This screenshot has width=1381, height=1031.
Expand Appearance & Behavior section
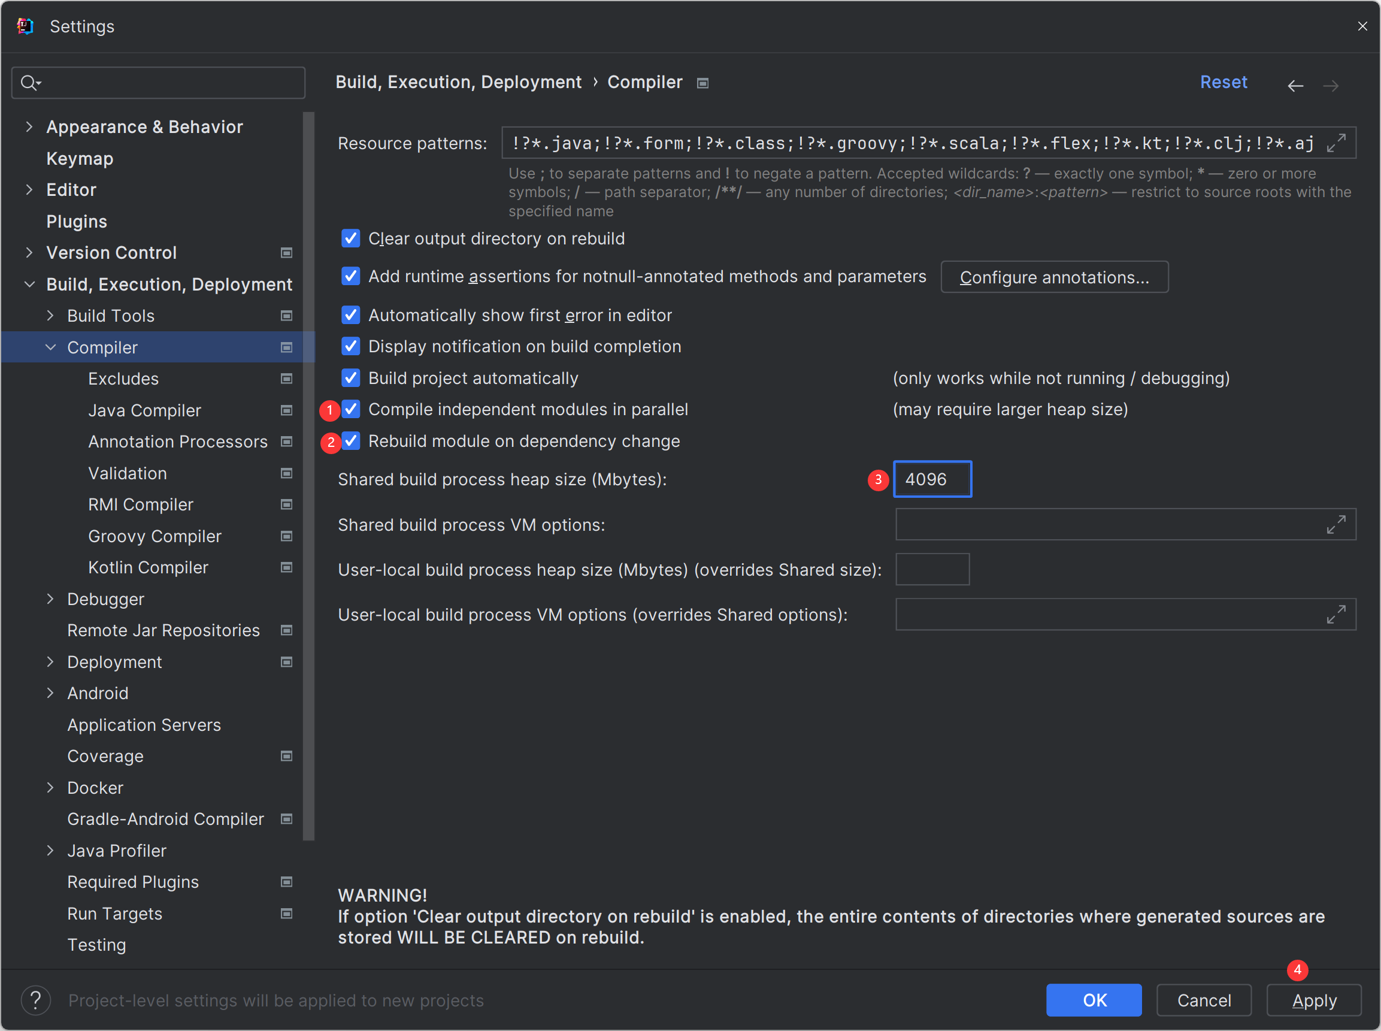point(29,126)
